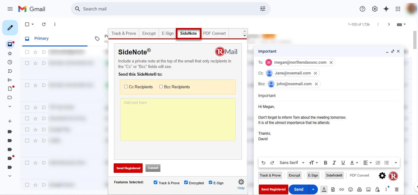Image resolution: width=418 pixels, height=195 pixels.
Task: Check the Bcc Recipients box
Action: 161,87
